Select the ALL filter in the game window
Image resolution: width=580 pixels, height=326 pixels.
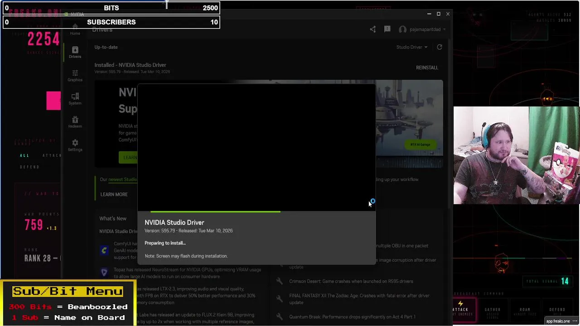click(x=24, y=155)
